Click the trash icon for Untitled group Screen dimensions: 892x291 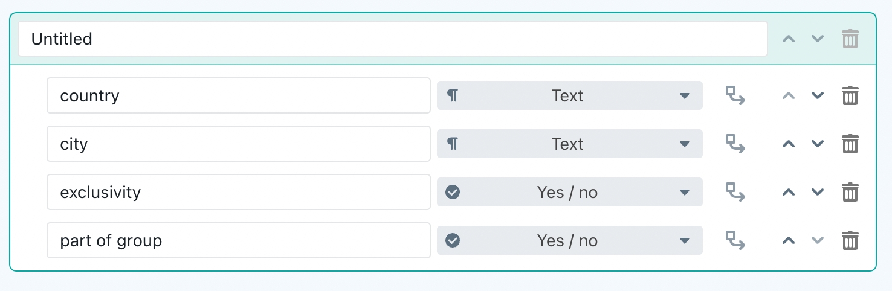click(x=850, y=39)
